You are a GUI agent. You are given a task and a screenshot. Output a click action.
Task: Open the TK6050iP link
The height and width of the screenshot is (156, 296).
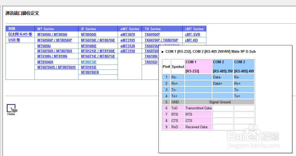click(x=152, y=34)
